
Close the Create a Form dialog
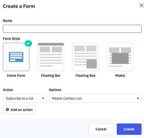pos(141,5)
